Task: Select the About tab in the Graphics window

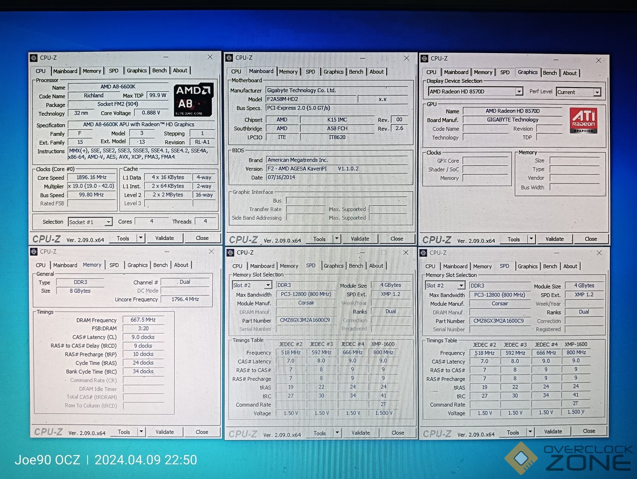Action: tap(570, 73)
